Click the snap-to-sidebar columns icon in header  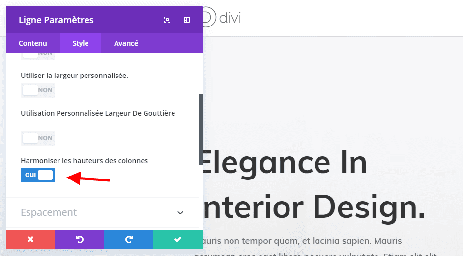point(187,20)
